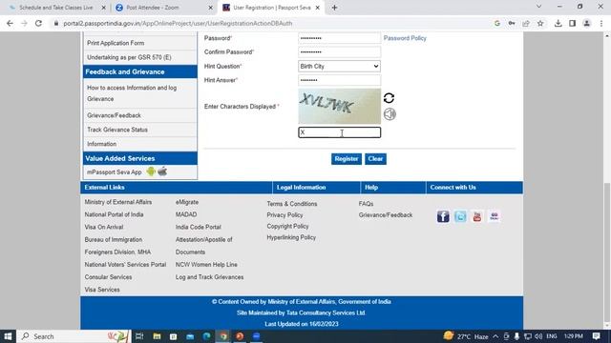Click the Windows taskbar Search box

tap(74, 336)
